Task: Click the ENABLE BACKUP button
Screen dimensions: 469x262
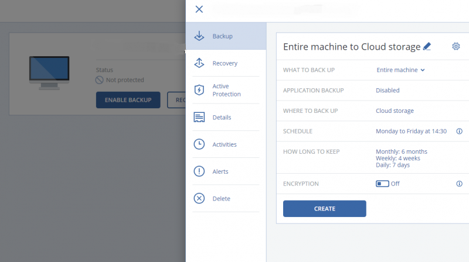Action: tap(128, 100)
